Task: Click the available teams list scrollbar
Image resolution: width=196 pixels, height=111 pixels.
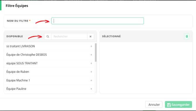Action: pyautogui.click(x=96, y=52)
